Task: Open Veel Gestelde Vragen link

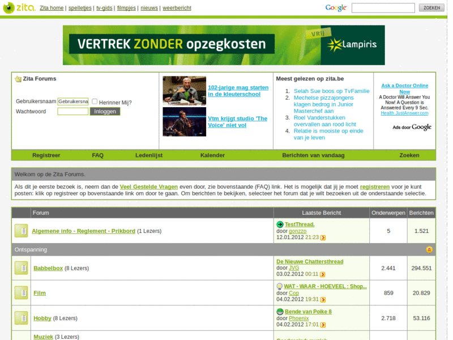Action: [x=148, y=187]
